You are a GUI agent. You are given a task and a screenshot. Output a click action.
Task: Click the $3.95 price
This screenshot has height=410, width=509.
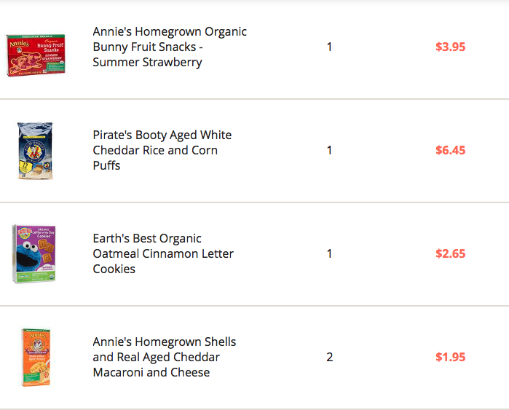[450, 47]
